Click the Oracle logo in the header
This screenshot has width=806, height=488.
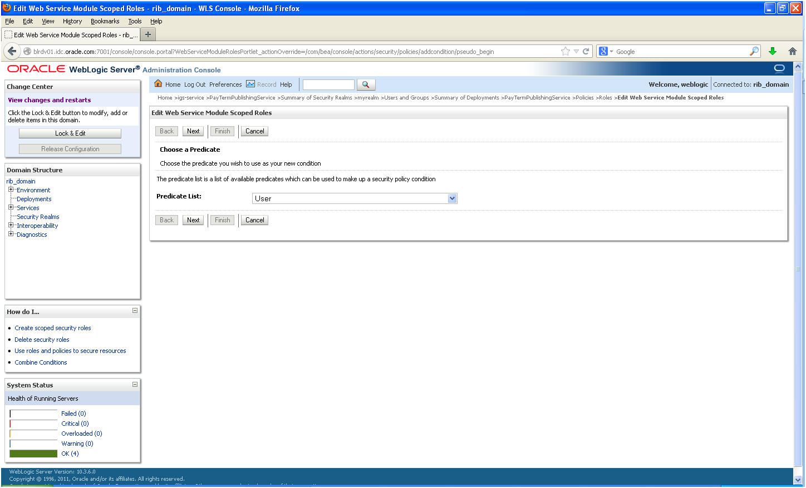(x=36, y=69)
